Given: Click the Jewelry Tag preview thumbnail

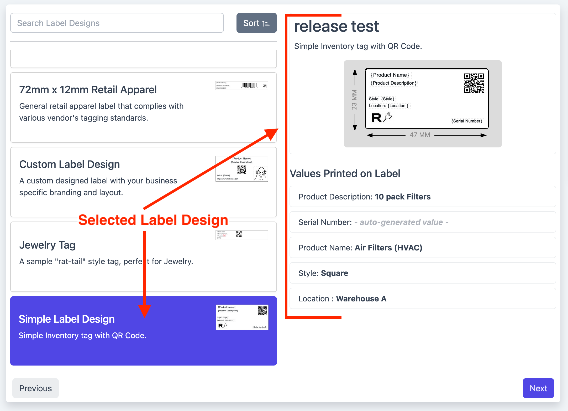Looking at the screenshot, I should (241, 235).
